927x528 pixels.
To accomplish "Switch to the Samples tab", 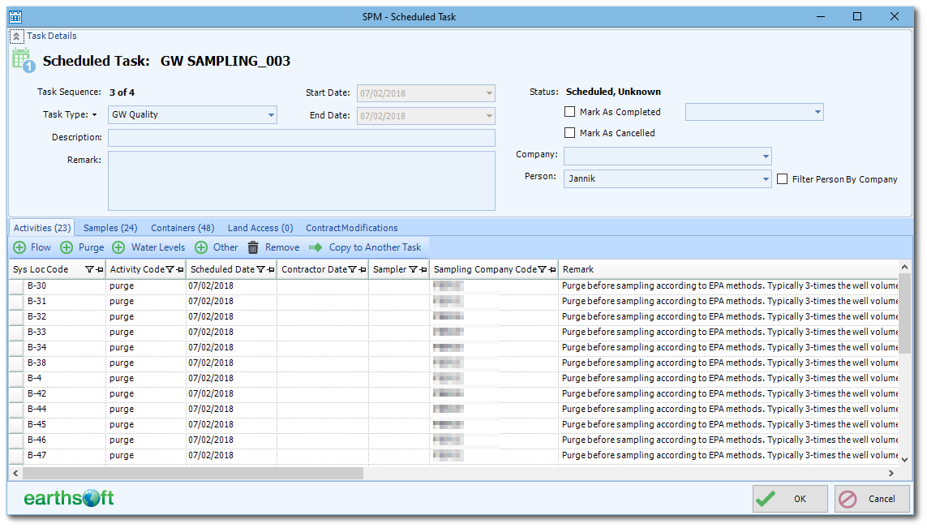I will click(x=109, y=228).
